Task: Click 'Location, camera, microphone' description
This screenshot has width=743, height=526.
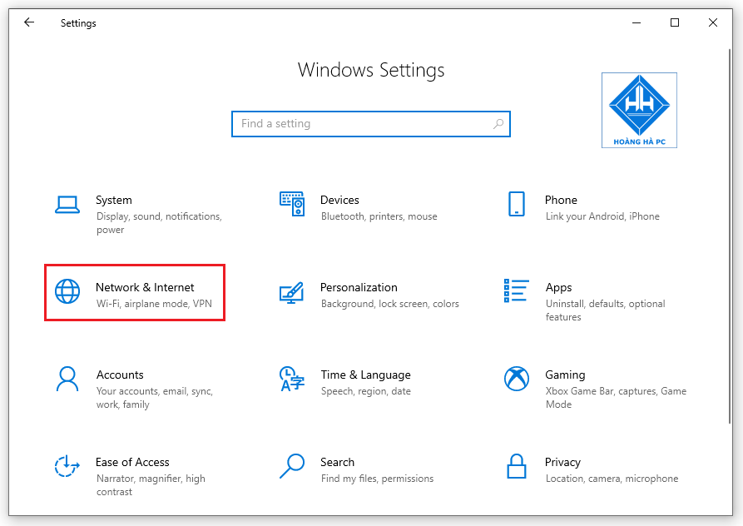Action: tap(612, 479)
